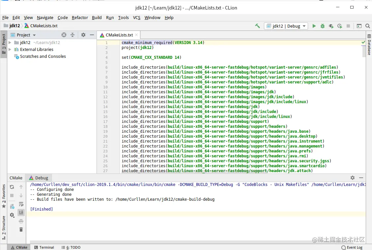Reload the CMake project

point(12,187)
